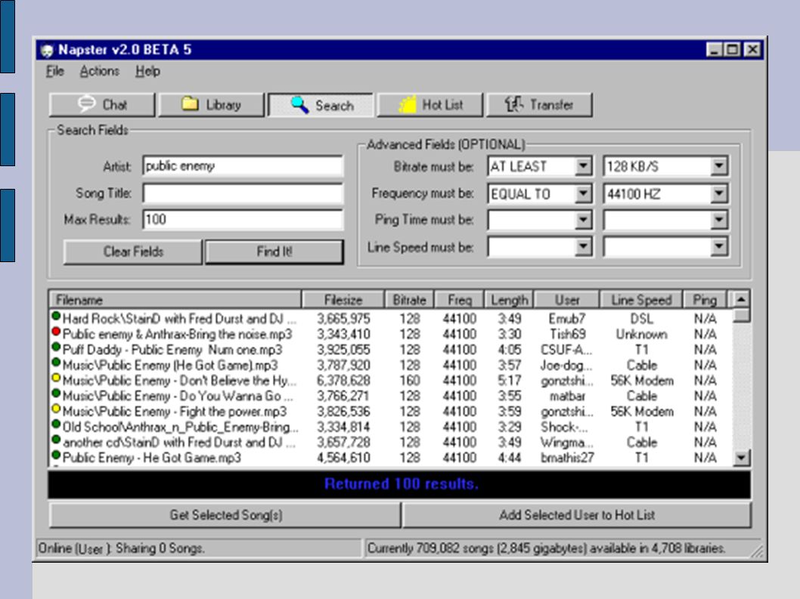Click the results list scroll down arrow
Viewport: 800px width, 599px height.
741,458
